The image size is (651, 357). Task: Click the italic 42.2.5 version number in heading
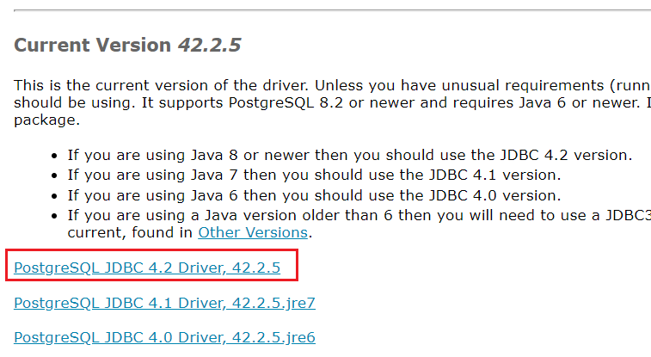pyautogui.click(x=209, y=46)
